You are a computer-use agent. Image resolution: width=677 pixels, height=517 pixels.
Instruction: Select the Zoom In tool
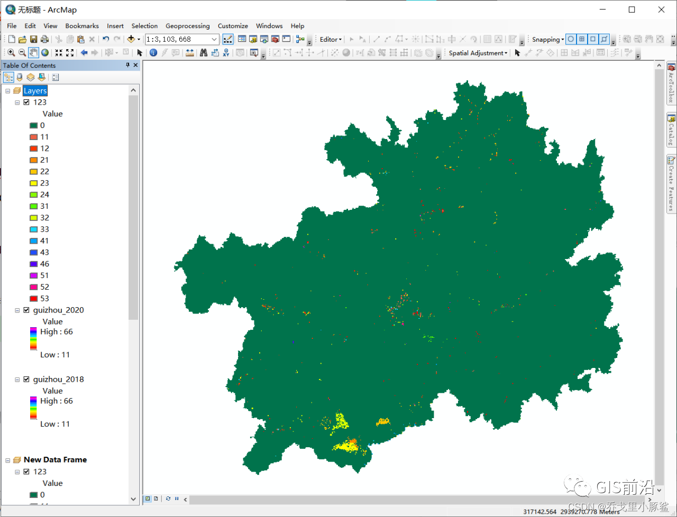pyautogui.click(x=11, y=53)
